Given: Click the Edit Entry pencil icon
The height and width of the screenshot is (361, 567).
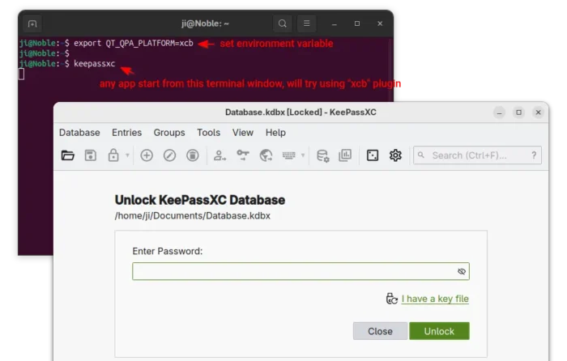Looking at the screenshot, I should click(169, 155).
